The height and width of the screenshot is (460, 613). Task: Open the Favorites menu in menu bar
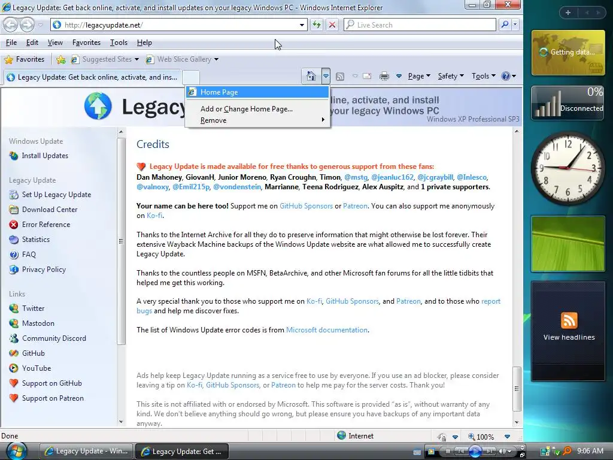point(86,43)
